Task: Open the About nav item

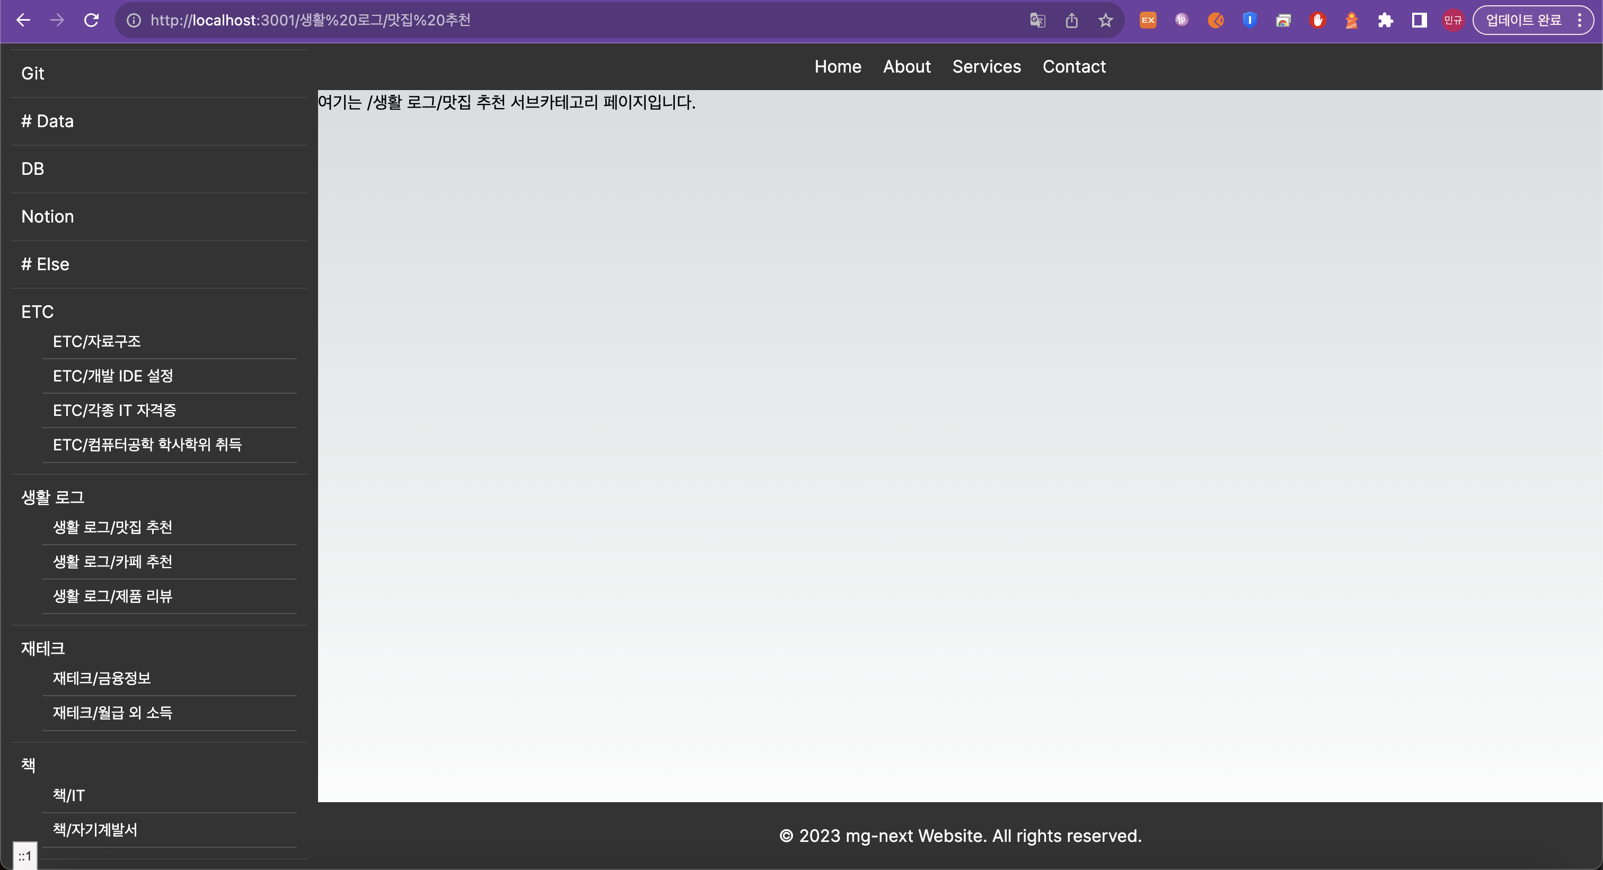Action: point(906,67)
